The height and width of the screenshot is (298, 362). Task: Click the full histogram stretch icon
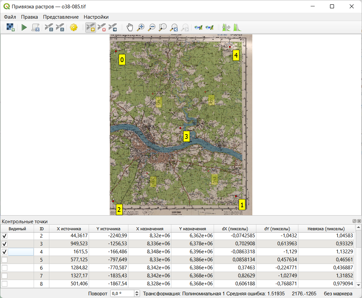pos(237,27)
